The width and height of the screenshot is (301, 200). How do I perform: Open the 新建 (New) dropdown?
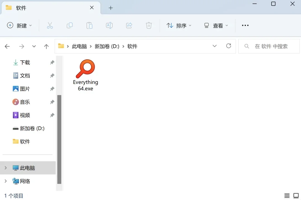point(20,25)
